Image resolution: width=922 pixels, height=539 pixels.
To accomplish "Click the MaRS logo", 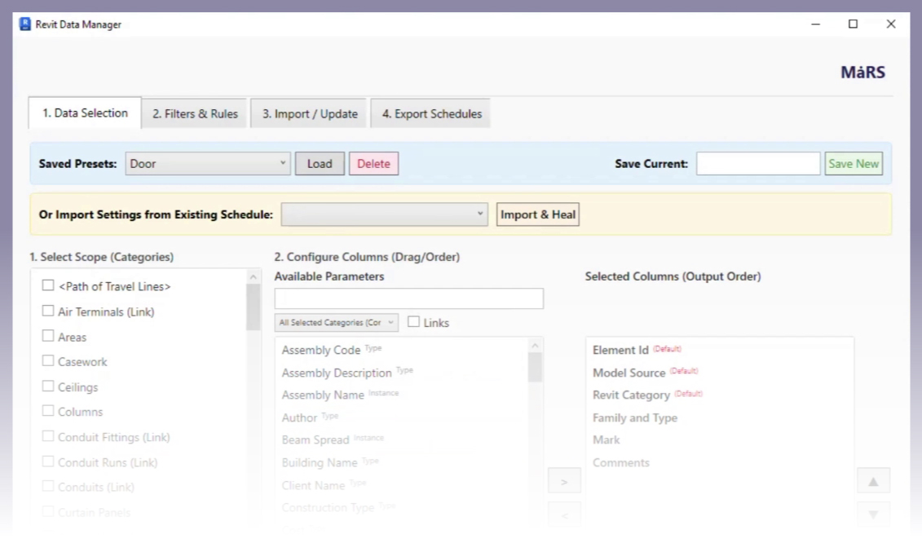I will 862,73.
